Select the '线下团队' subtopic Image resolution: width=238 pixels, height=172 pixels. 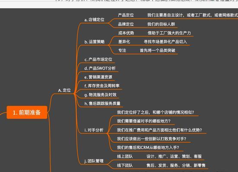point(125,166)
